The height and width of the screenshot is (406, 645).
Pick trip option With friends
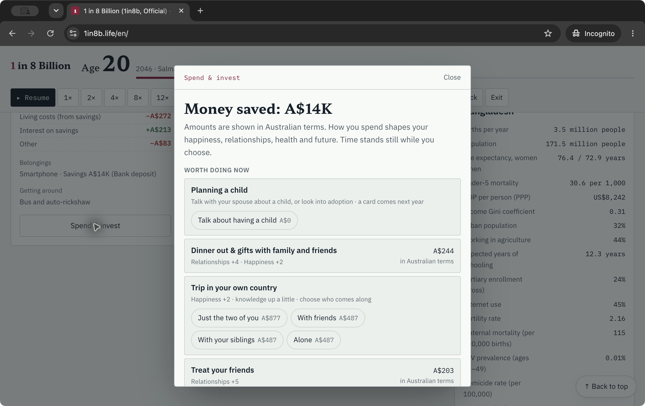(x=328, y=318)
